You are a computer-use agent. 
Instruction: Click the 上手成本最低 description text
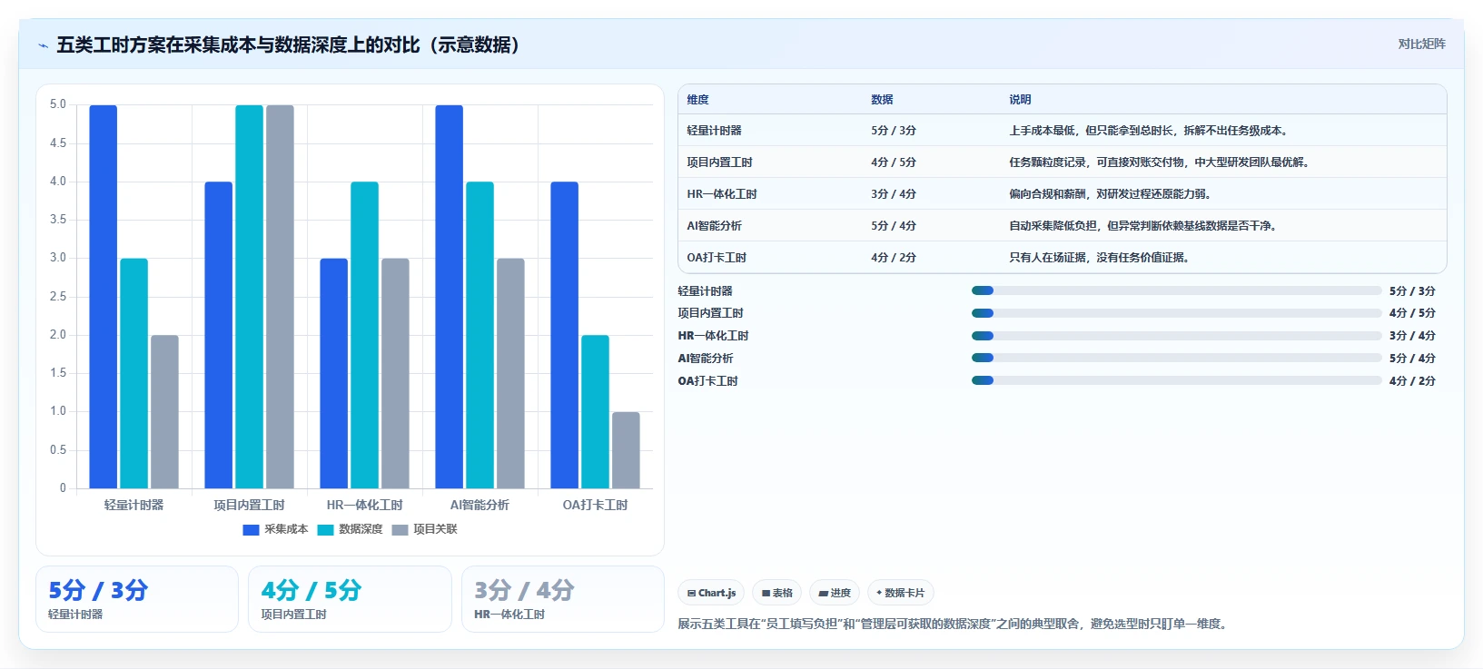point(1148,131)
